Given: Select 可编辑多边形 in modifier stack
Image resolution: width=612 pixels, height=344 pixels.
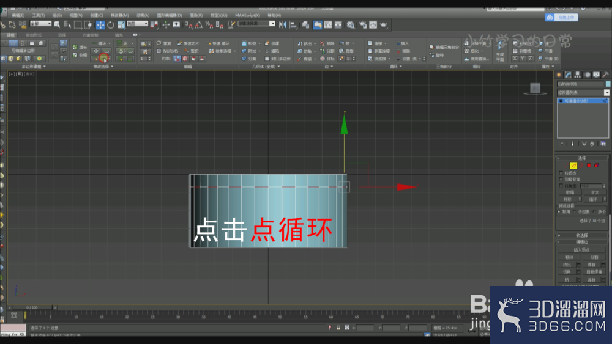Looking at the screenshot, I should tap(583, 101).
